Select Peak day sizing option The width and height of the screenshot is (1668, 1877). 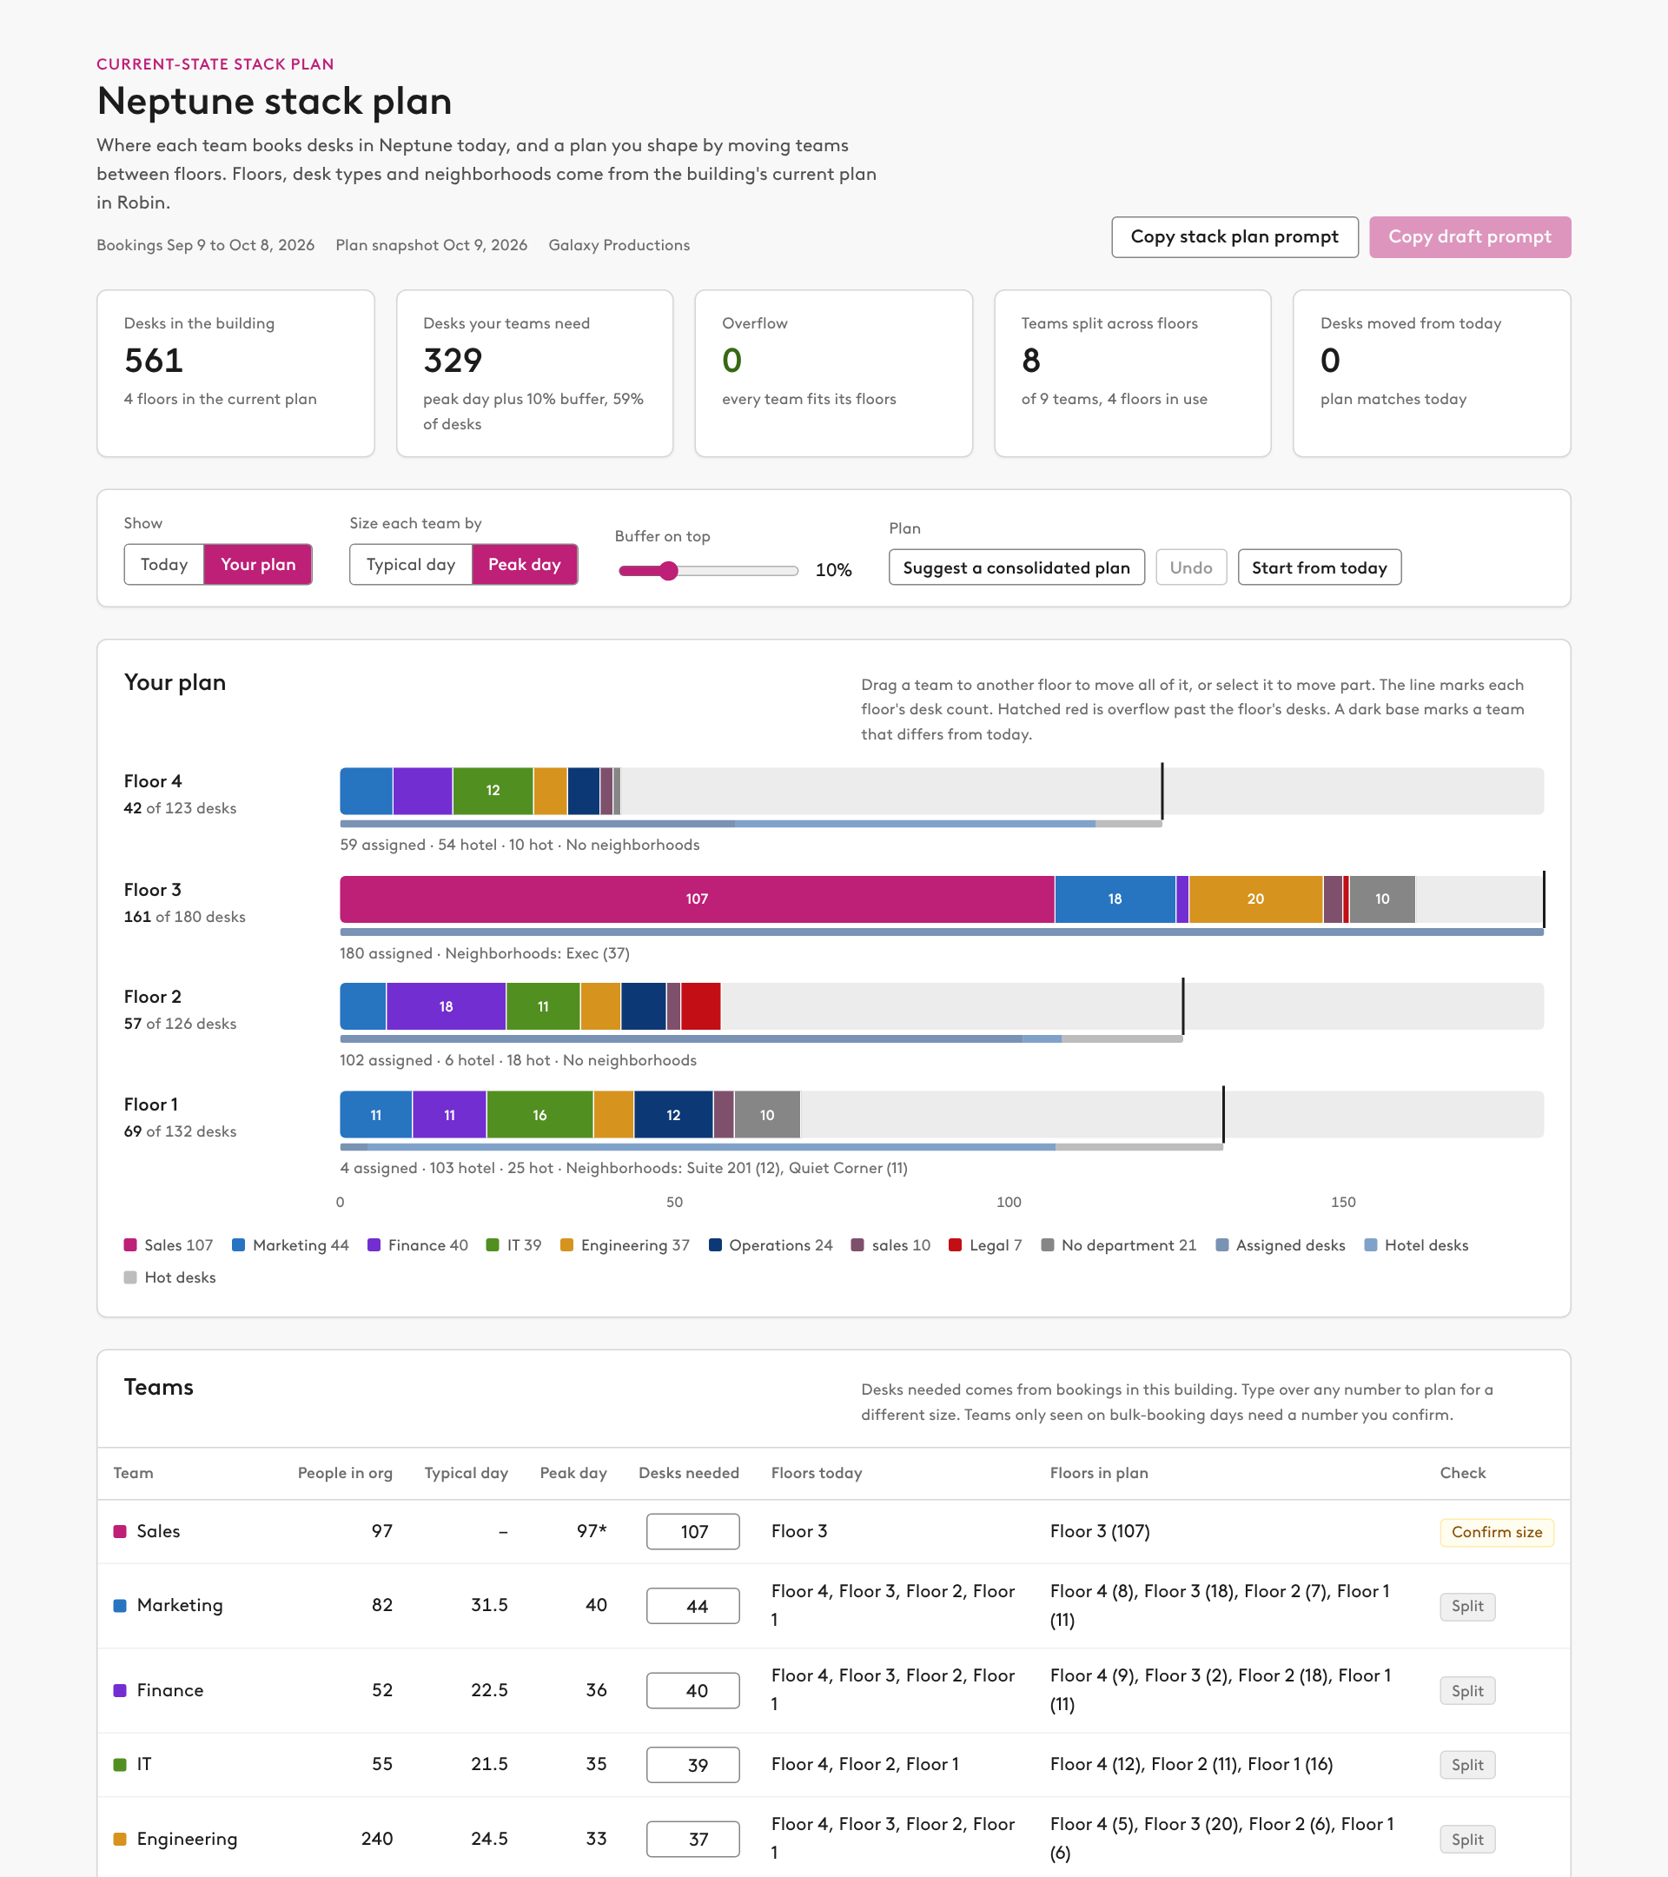pos(524,565)
